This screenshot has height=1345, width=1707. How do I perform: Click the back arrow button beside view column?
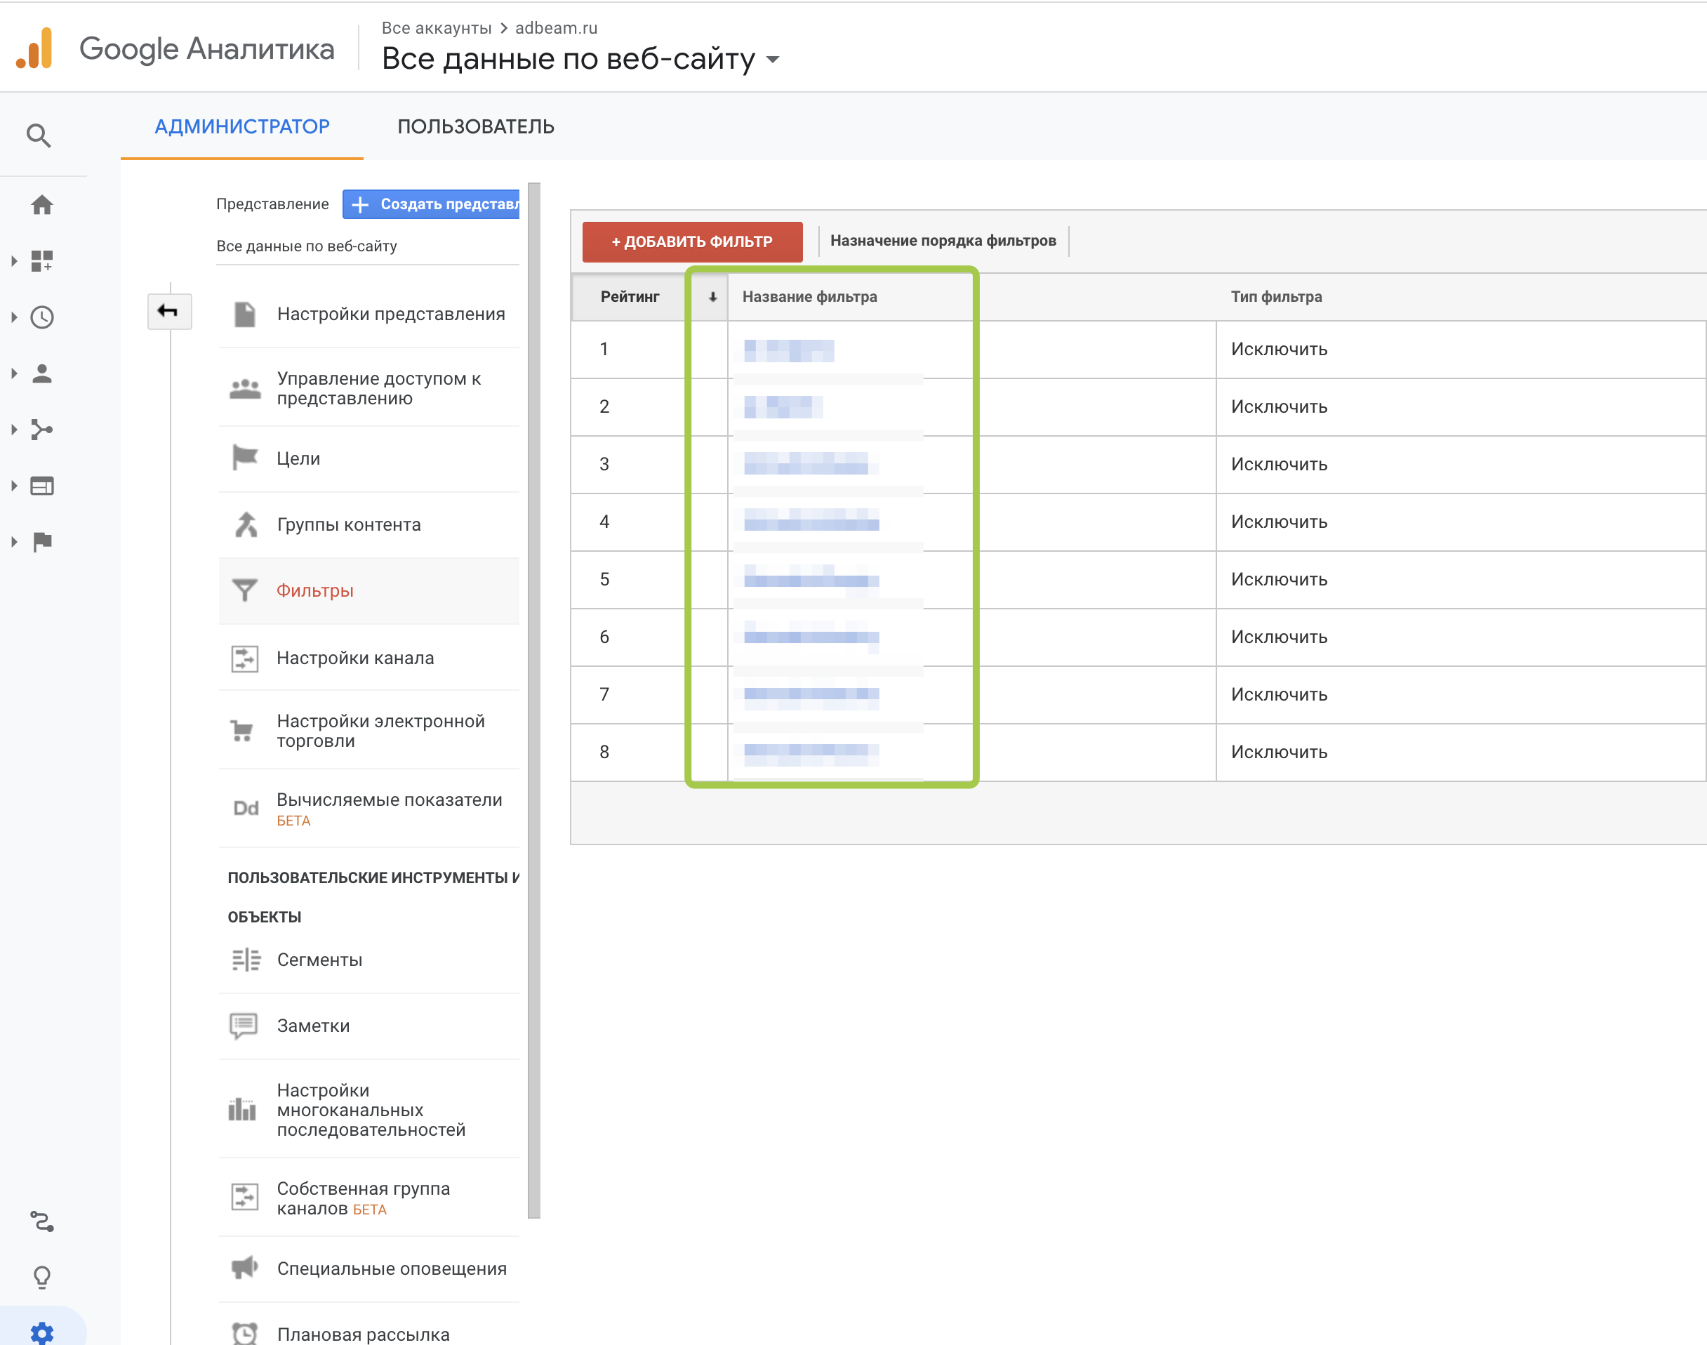pyautogui.click(x=168, y=311)
